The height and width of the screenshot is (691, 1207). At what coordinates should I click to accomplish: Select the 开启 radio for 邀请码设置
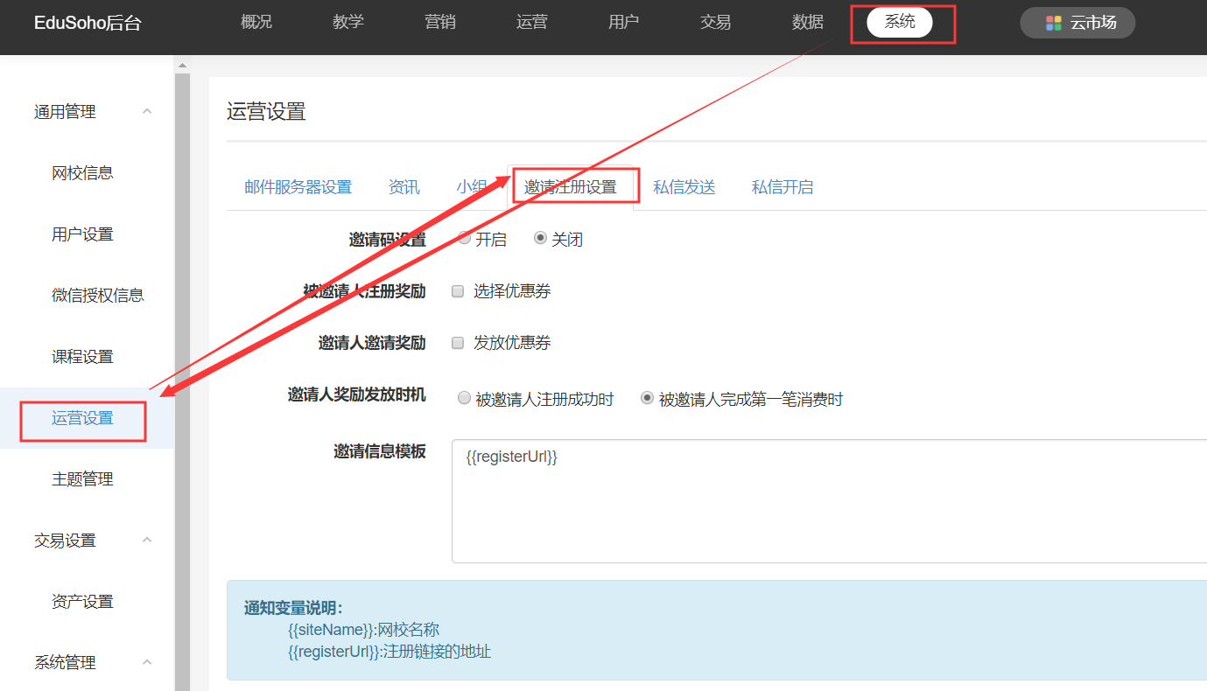pyautogui.click(x=465, y=238)
